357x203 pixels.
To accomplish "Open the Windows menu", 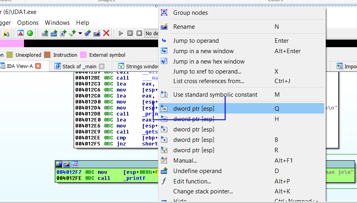I will pyautogui.click(x=57, y=23).
